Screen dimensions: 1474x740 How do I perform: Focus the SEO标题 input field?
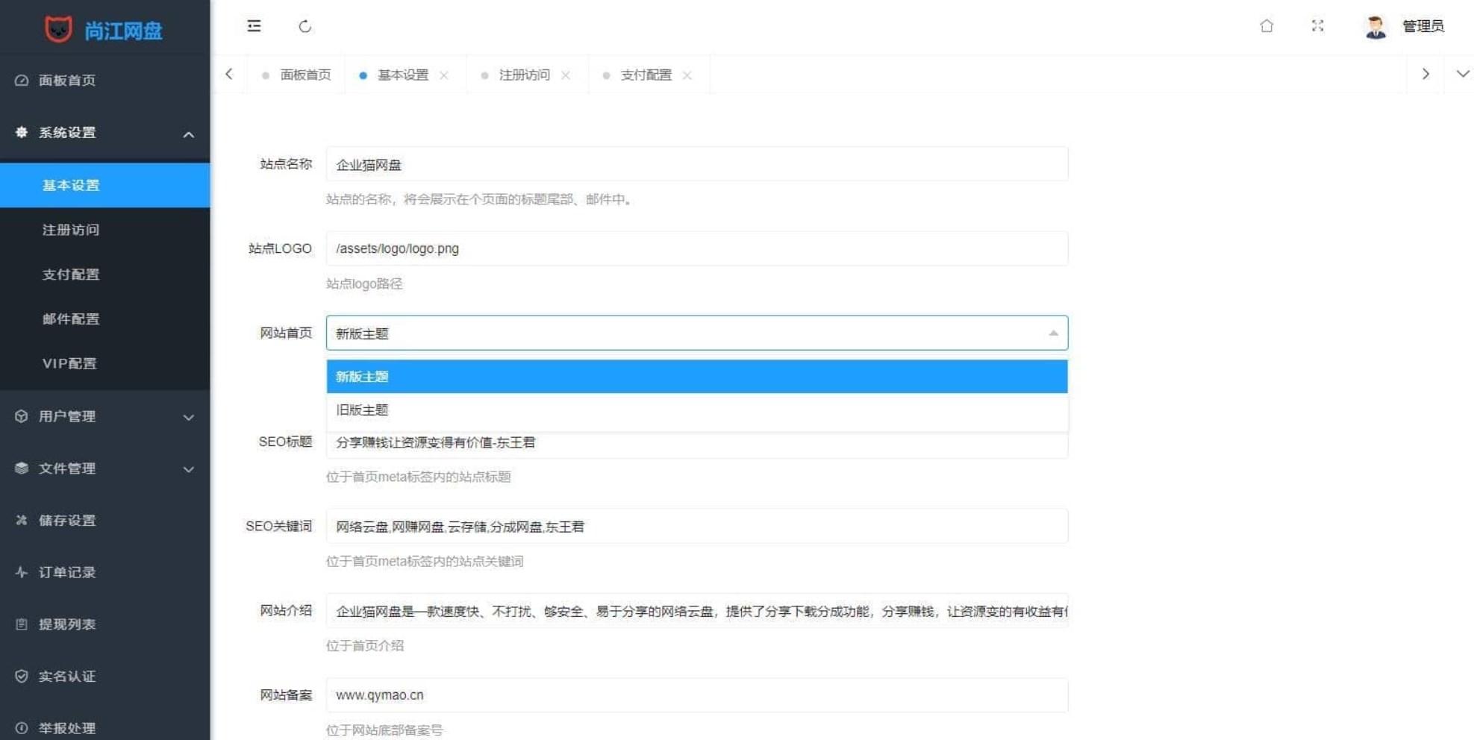pyautogui.click(x=696, y=443)
